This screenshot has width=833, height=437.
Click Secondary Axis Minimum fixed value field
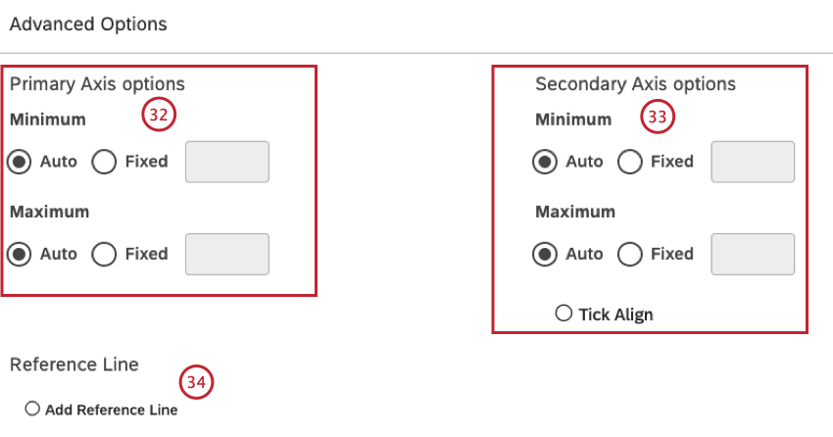[752, 162]
